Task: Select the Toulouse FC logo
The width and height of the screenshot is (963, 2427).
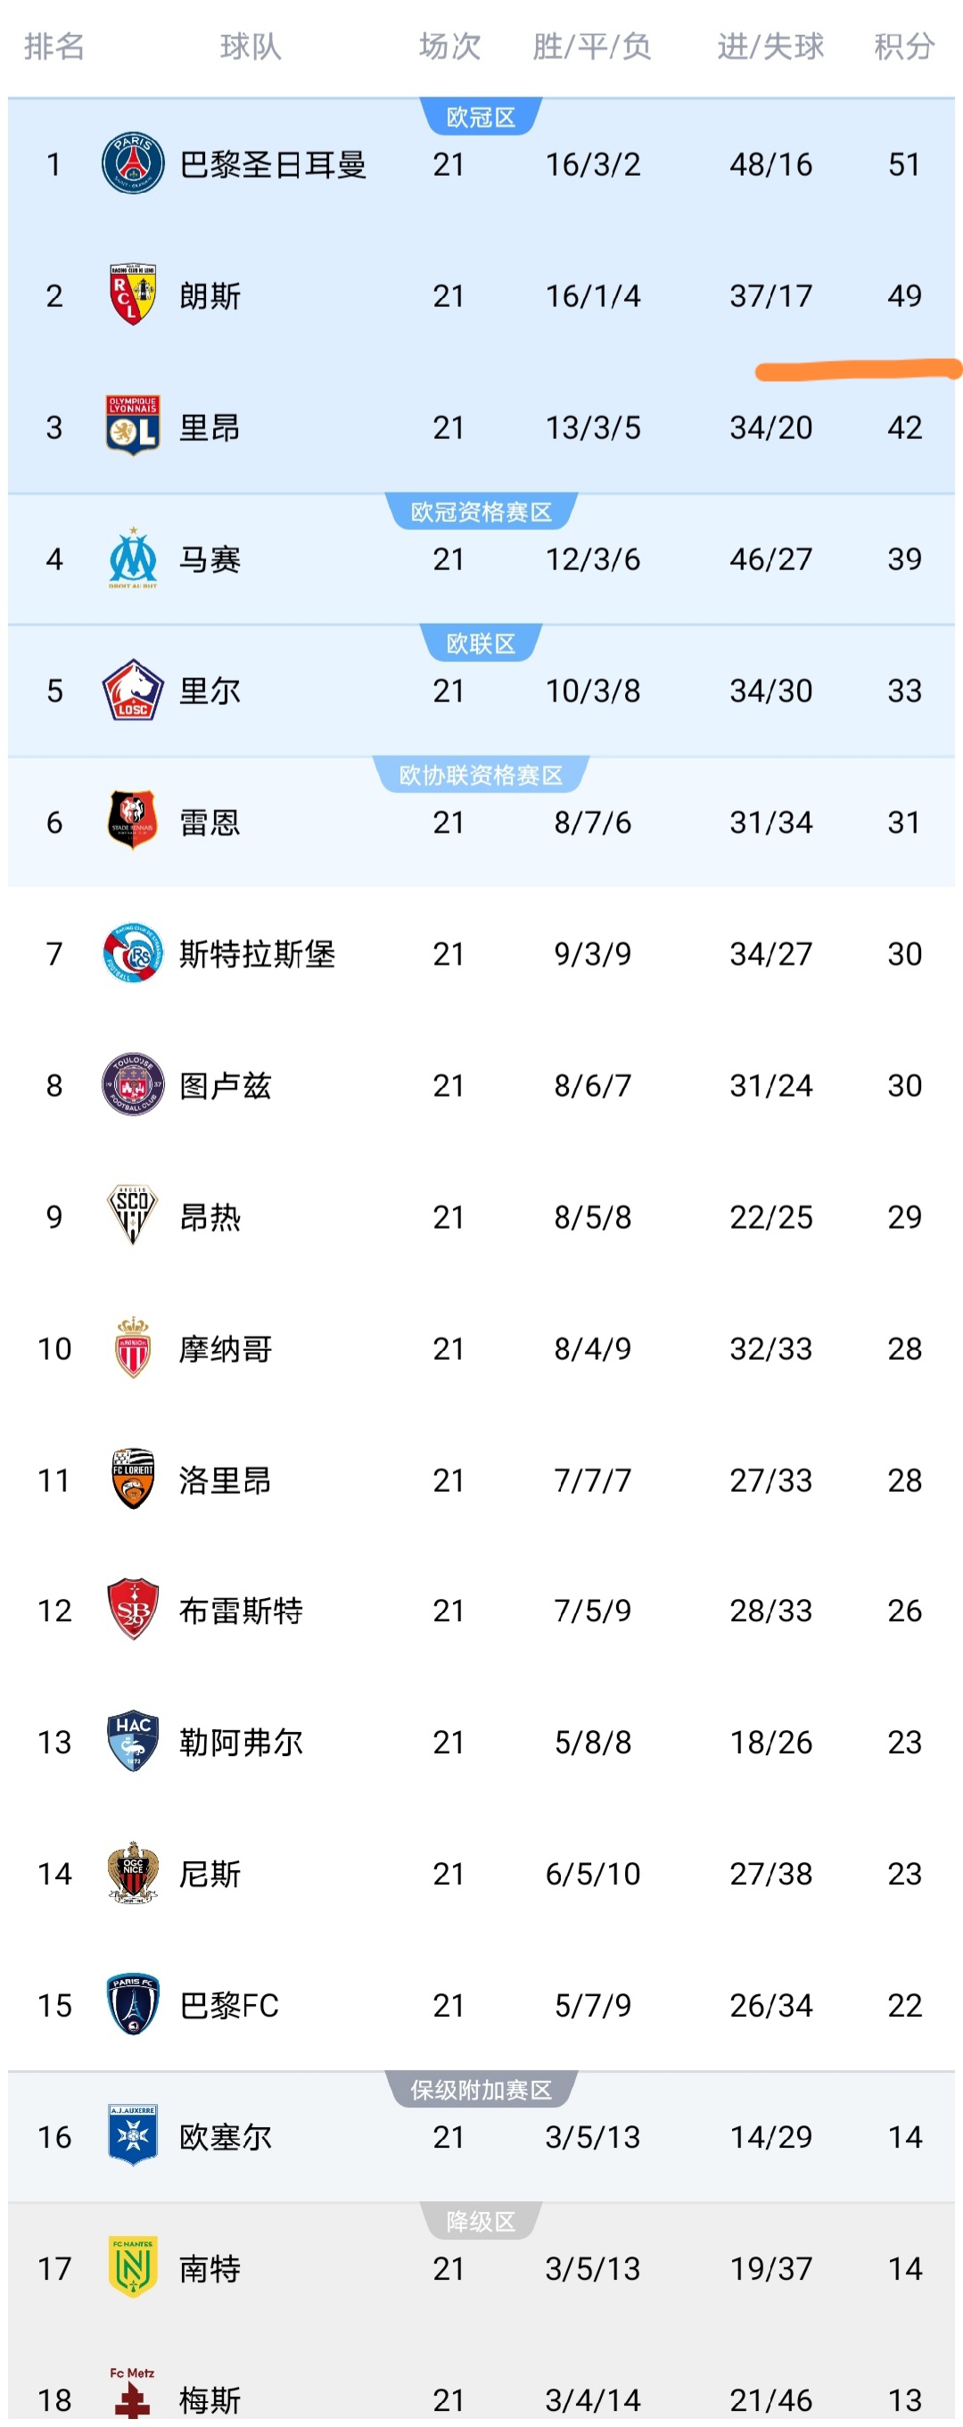Action: [x=133, y=1084]
